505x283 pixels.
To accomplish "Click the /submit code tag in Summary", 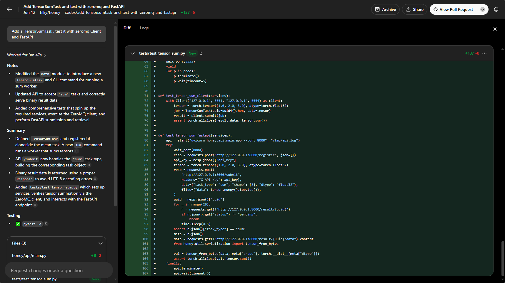I will tap(31, 159).
